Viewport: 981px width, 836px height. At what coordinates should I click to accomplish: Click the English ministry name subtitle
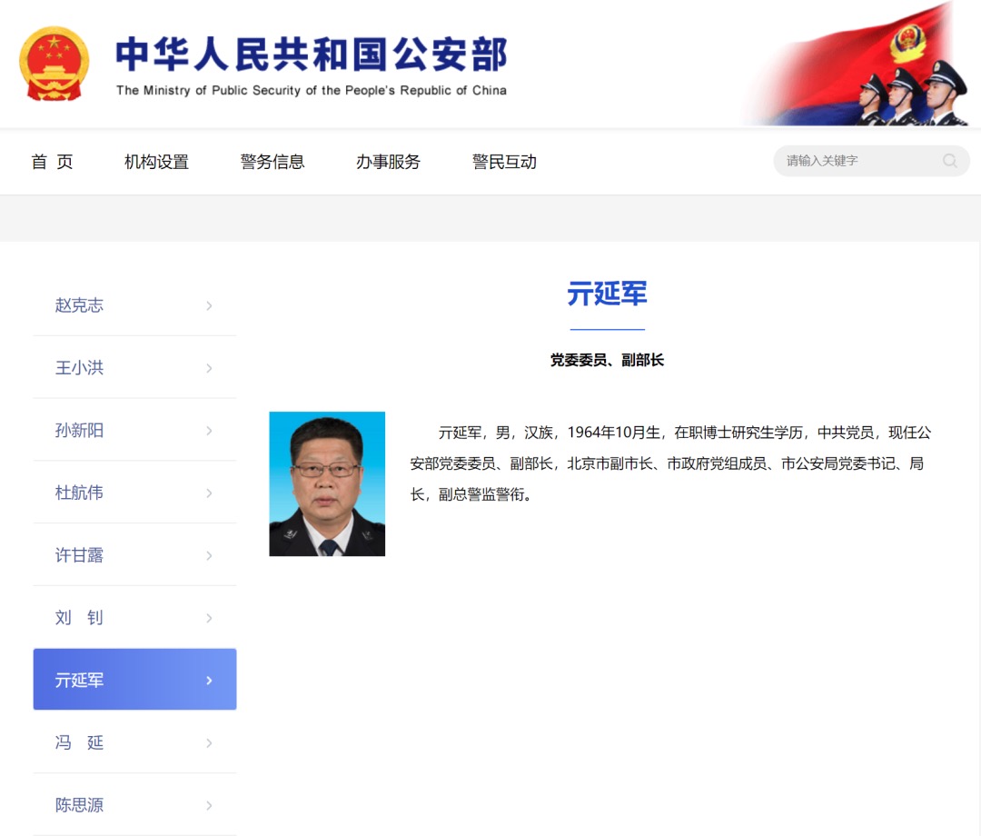[x=312, y=91]
